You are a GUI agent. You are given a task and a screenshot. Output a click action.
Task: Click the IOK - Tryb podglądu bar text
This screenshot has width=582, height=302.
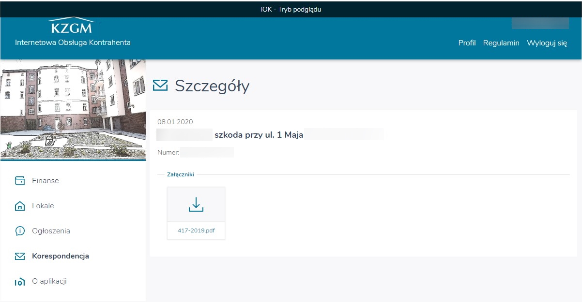tap(291, 9)
